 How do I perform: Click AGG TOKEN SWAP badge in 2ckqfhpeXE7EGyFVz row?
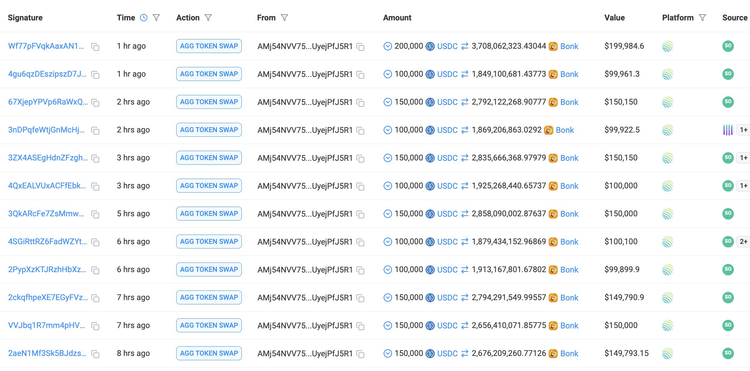(x=209, y=297)
